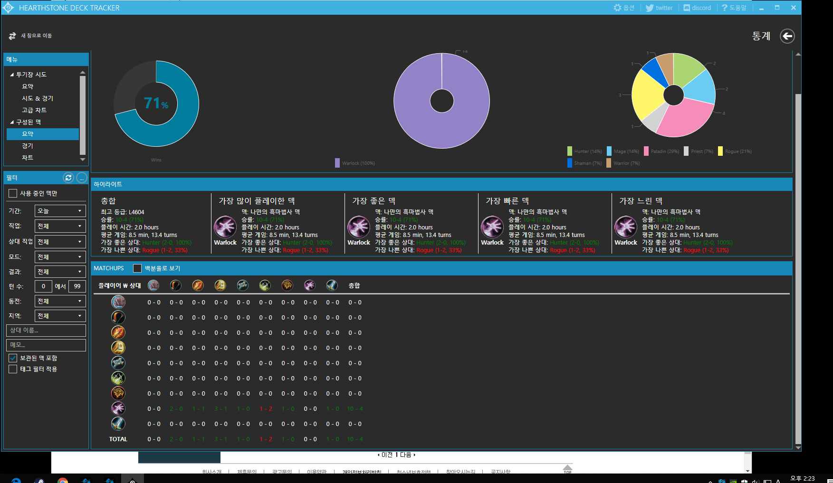833x483 pixels.
Task: Click 다음 link in background browser page
Action: click(405, 455)
